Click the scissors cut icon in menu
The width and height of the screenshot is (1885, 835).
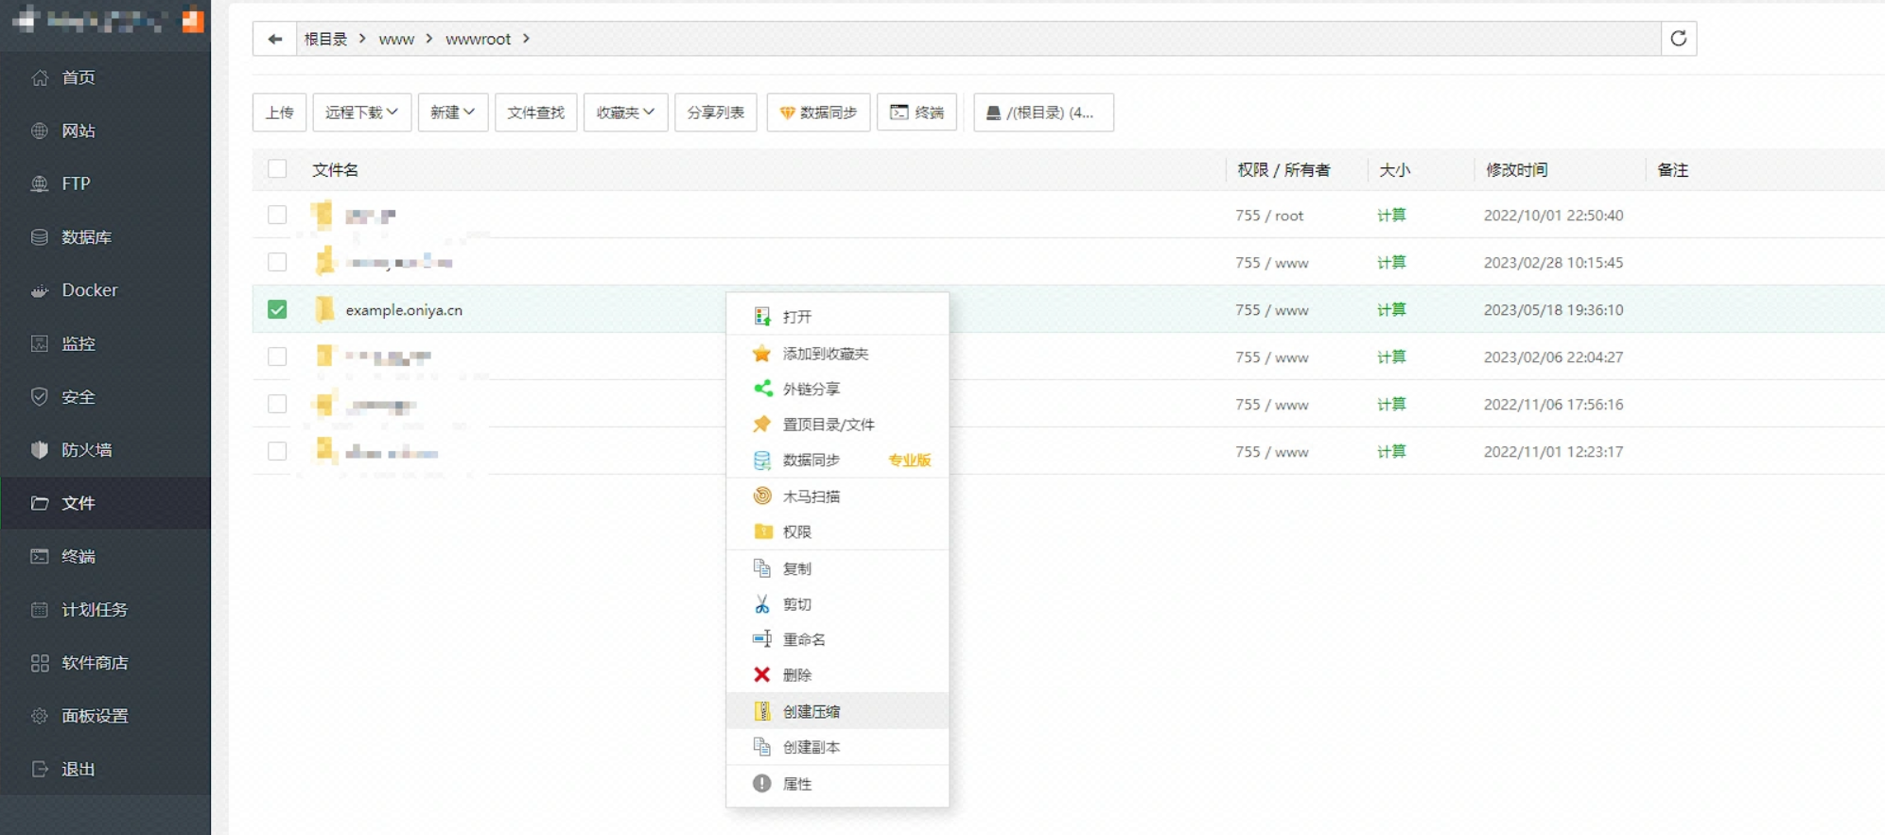click(761, 604)
